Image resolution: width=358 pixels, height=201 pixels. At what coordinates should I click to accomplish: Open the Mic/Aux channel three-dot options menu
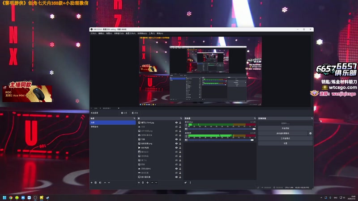[186, 125]
